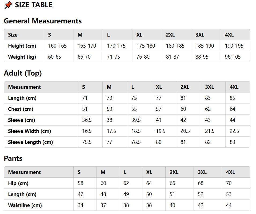Click the red pushpin icon
This screenshot has width=256, height=214.
coord(8,5)
